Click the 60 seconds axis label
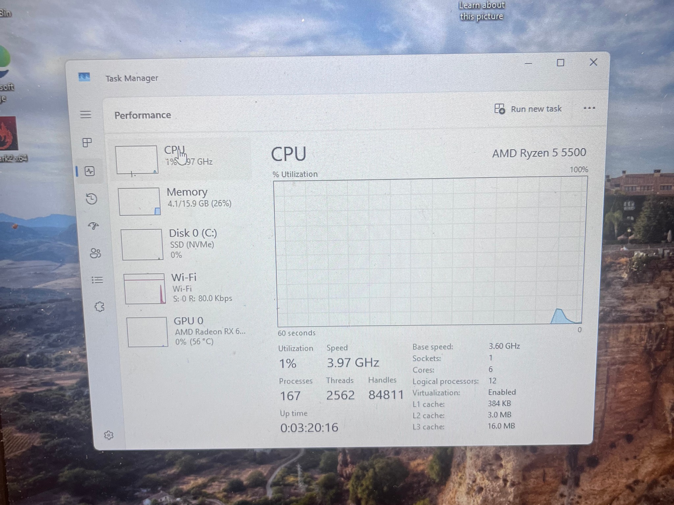This screenshot has height=505, width=674. pos(297,333)
